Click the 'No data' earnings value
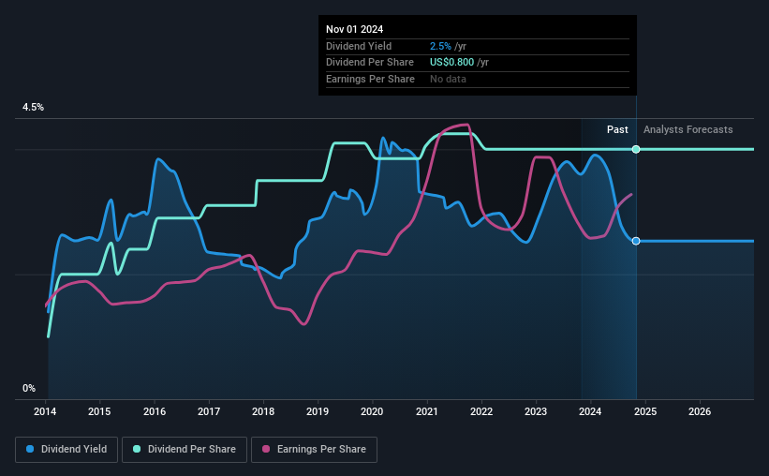The image size is (769, 476). pyautogui.click(x=448, y=79)
